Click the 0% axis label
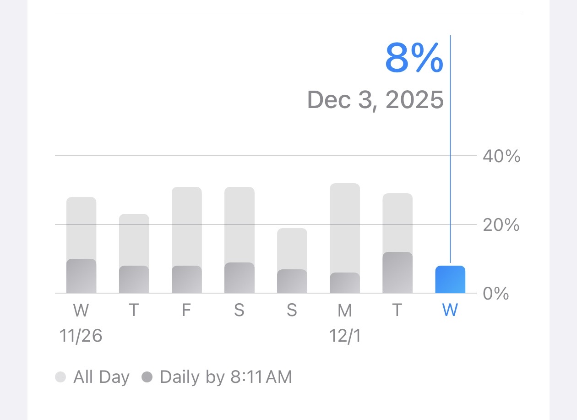577x420 pixels. (496, 294)
